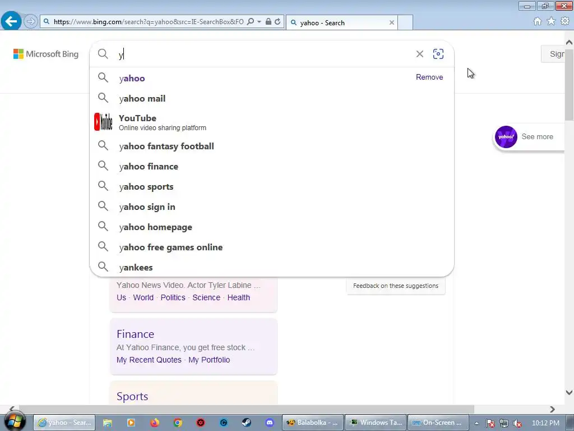The image size is (574, 431).
Task: Open Favorites with the star icon
Action: click(x=551, y=21)
